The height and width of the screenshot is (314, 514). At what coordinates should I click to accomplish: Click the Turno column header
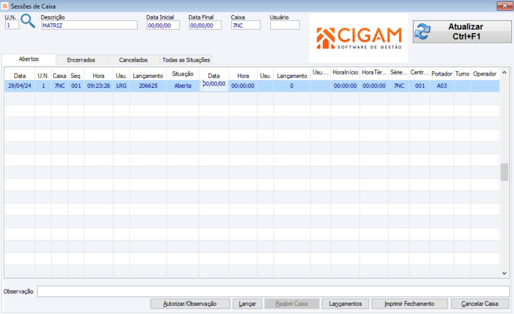coord(463,74)
